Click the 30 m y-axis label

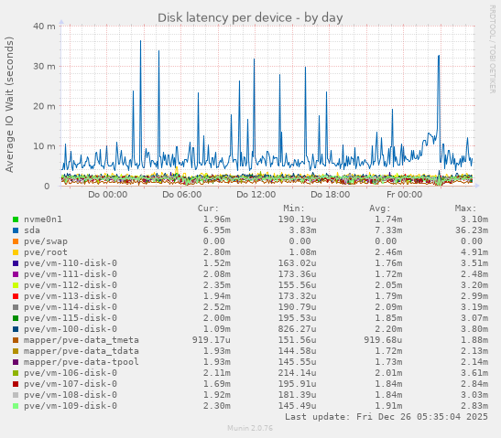click(44, 67)
